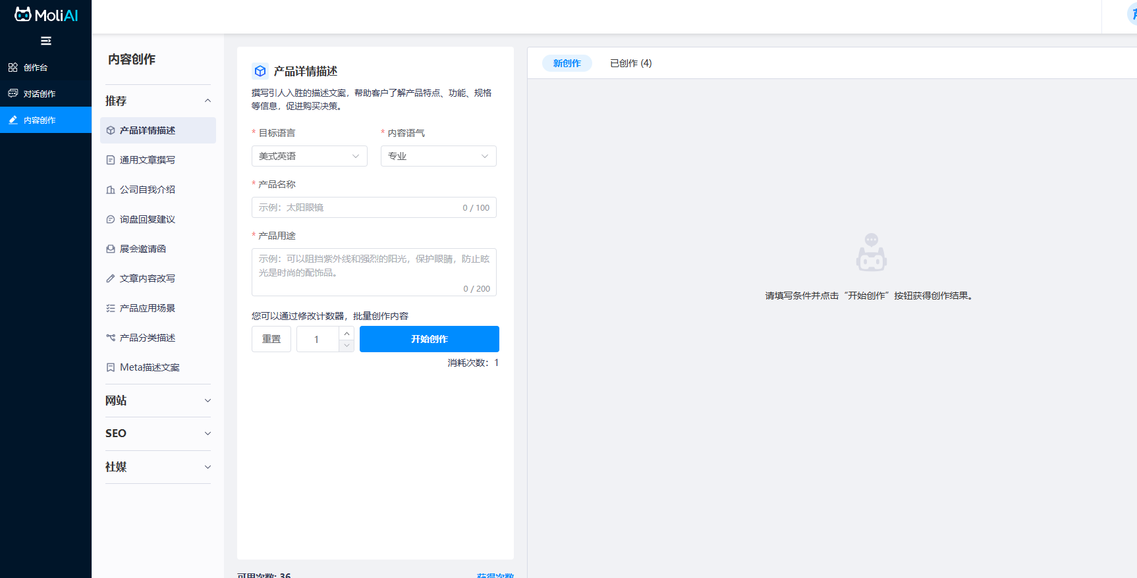Expand the SEO category section
This screenshot has height=578, width=1137.
pyautogui.click(x=157, y=433)
